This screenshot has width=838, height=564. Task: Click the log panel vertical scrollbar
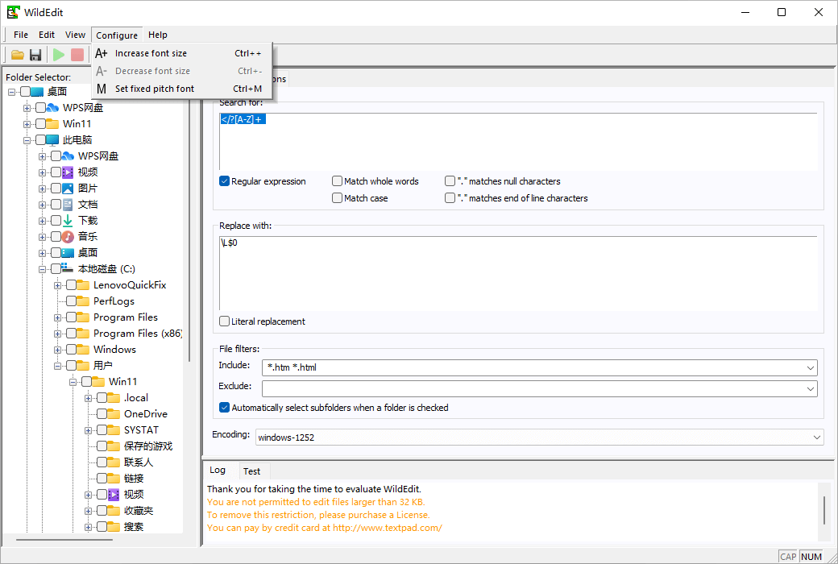(x=823, y=512)
